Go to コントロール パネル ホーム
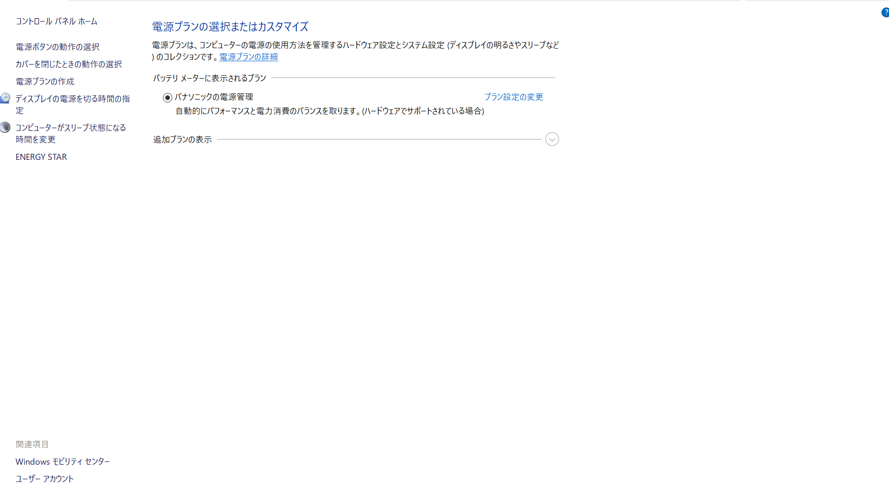This screenshot has height=496, width=889. [57, 21]
